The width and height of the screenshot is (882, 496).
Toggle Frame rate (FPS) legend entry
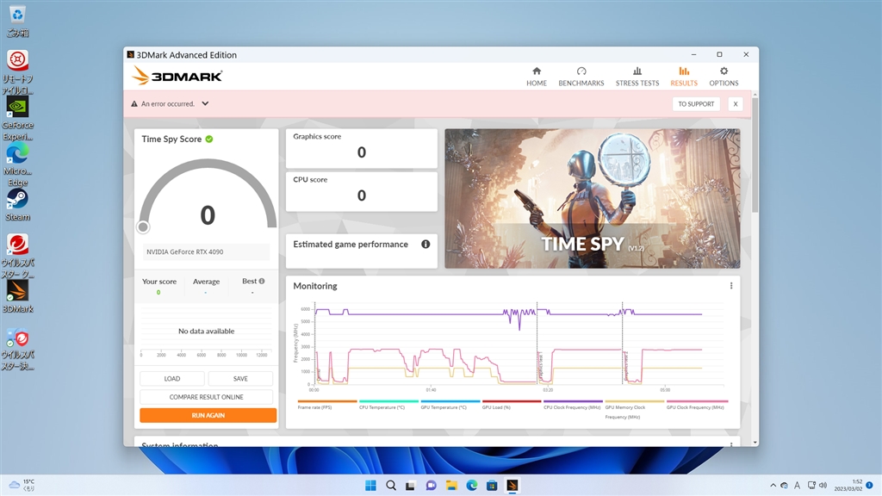326,405
